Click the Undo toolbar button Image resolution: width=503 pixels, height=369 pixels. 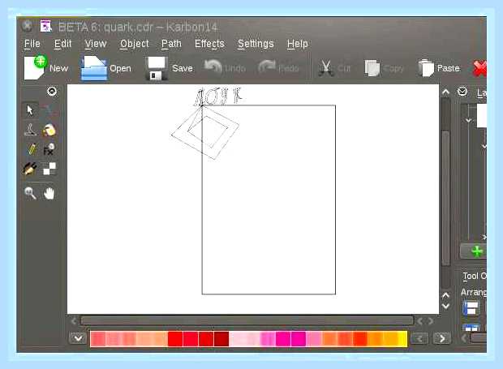225,67
